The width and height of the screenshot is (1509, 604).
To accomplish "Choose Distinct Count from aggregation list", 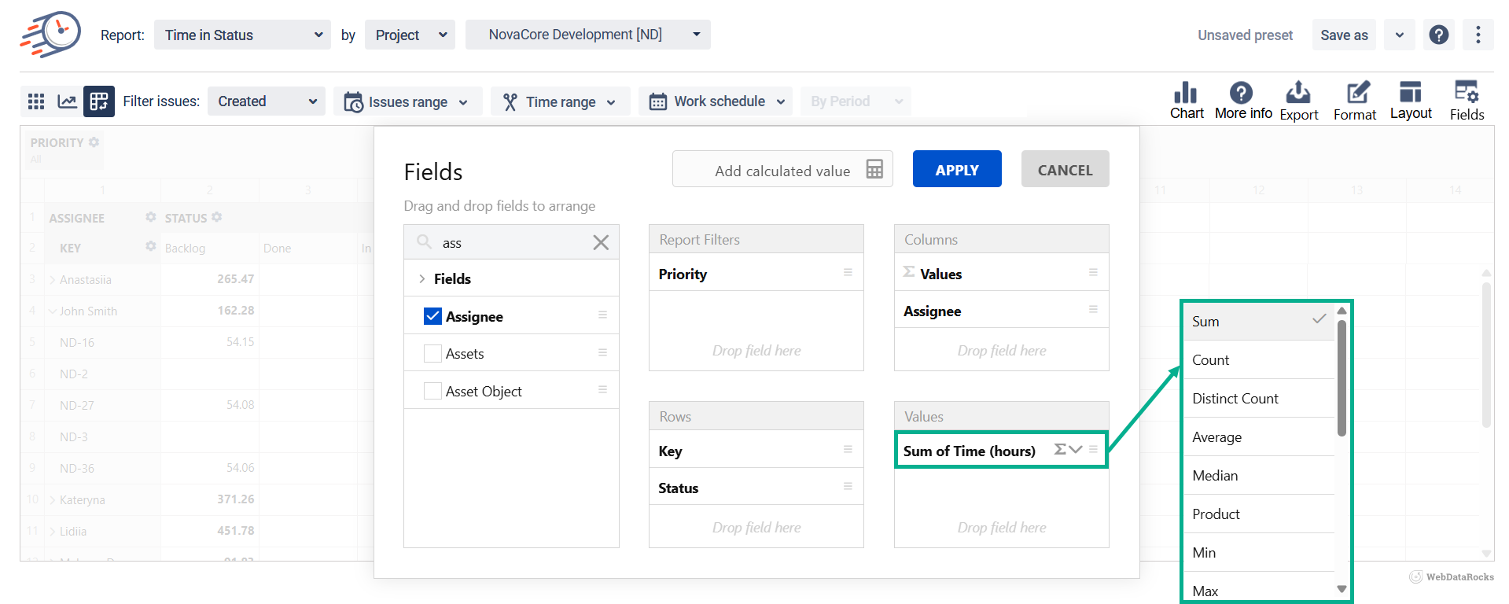I will [1235, 399].
